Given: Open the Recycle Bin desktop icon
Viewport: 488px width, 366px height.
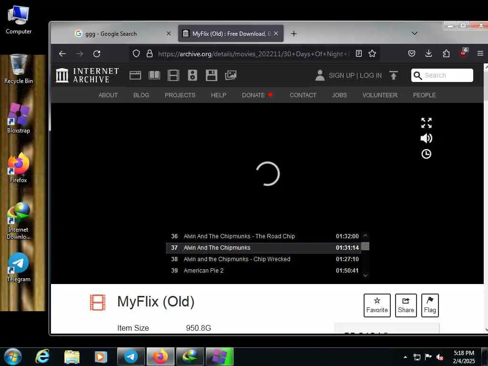Looking at the screenshot, I should click(x=19, y=69).
